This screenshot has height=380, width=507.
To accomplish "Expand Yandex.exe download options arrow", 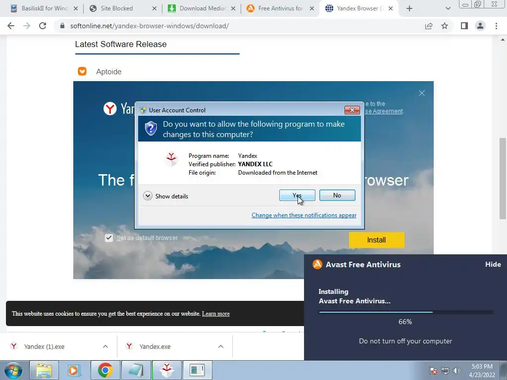I will [221, 346].
